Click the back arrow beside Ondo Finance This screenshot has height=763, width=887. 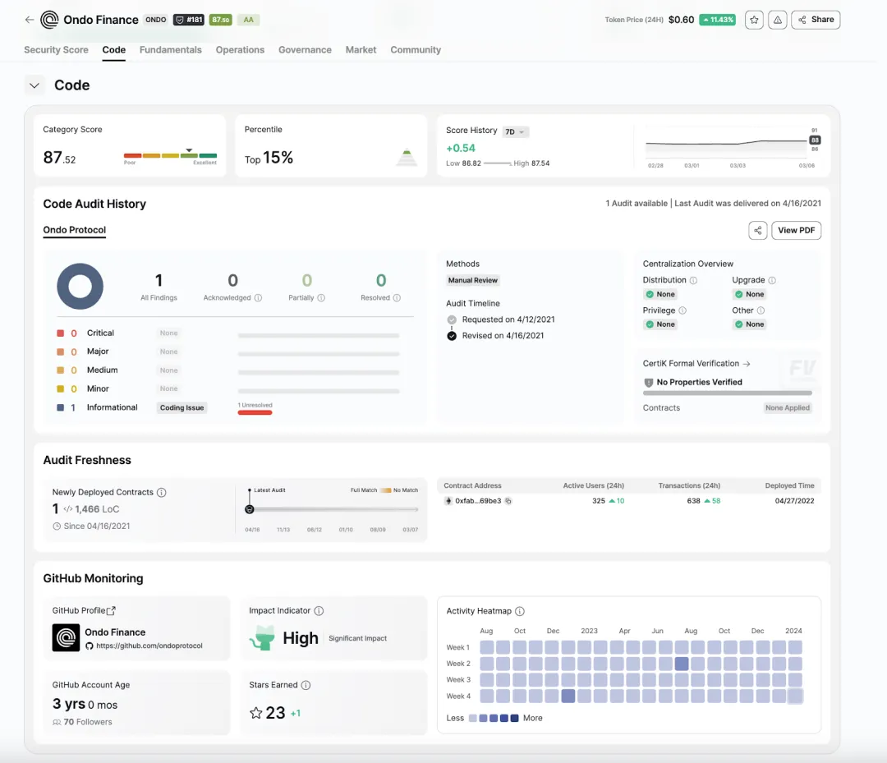[x=30, y=20]
